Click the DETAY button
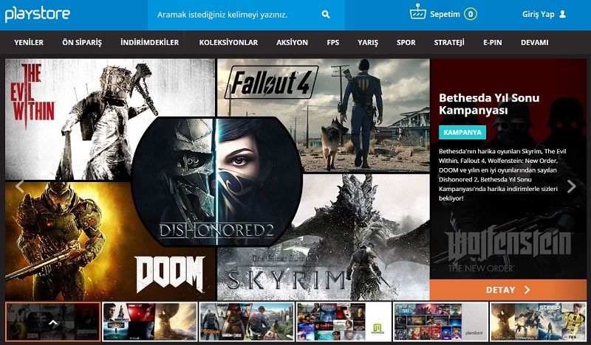 (x=508, y=290)
